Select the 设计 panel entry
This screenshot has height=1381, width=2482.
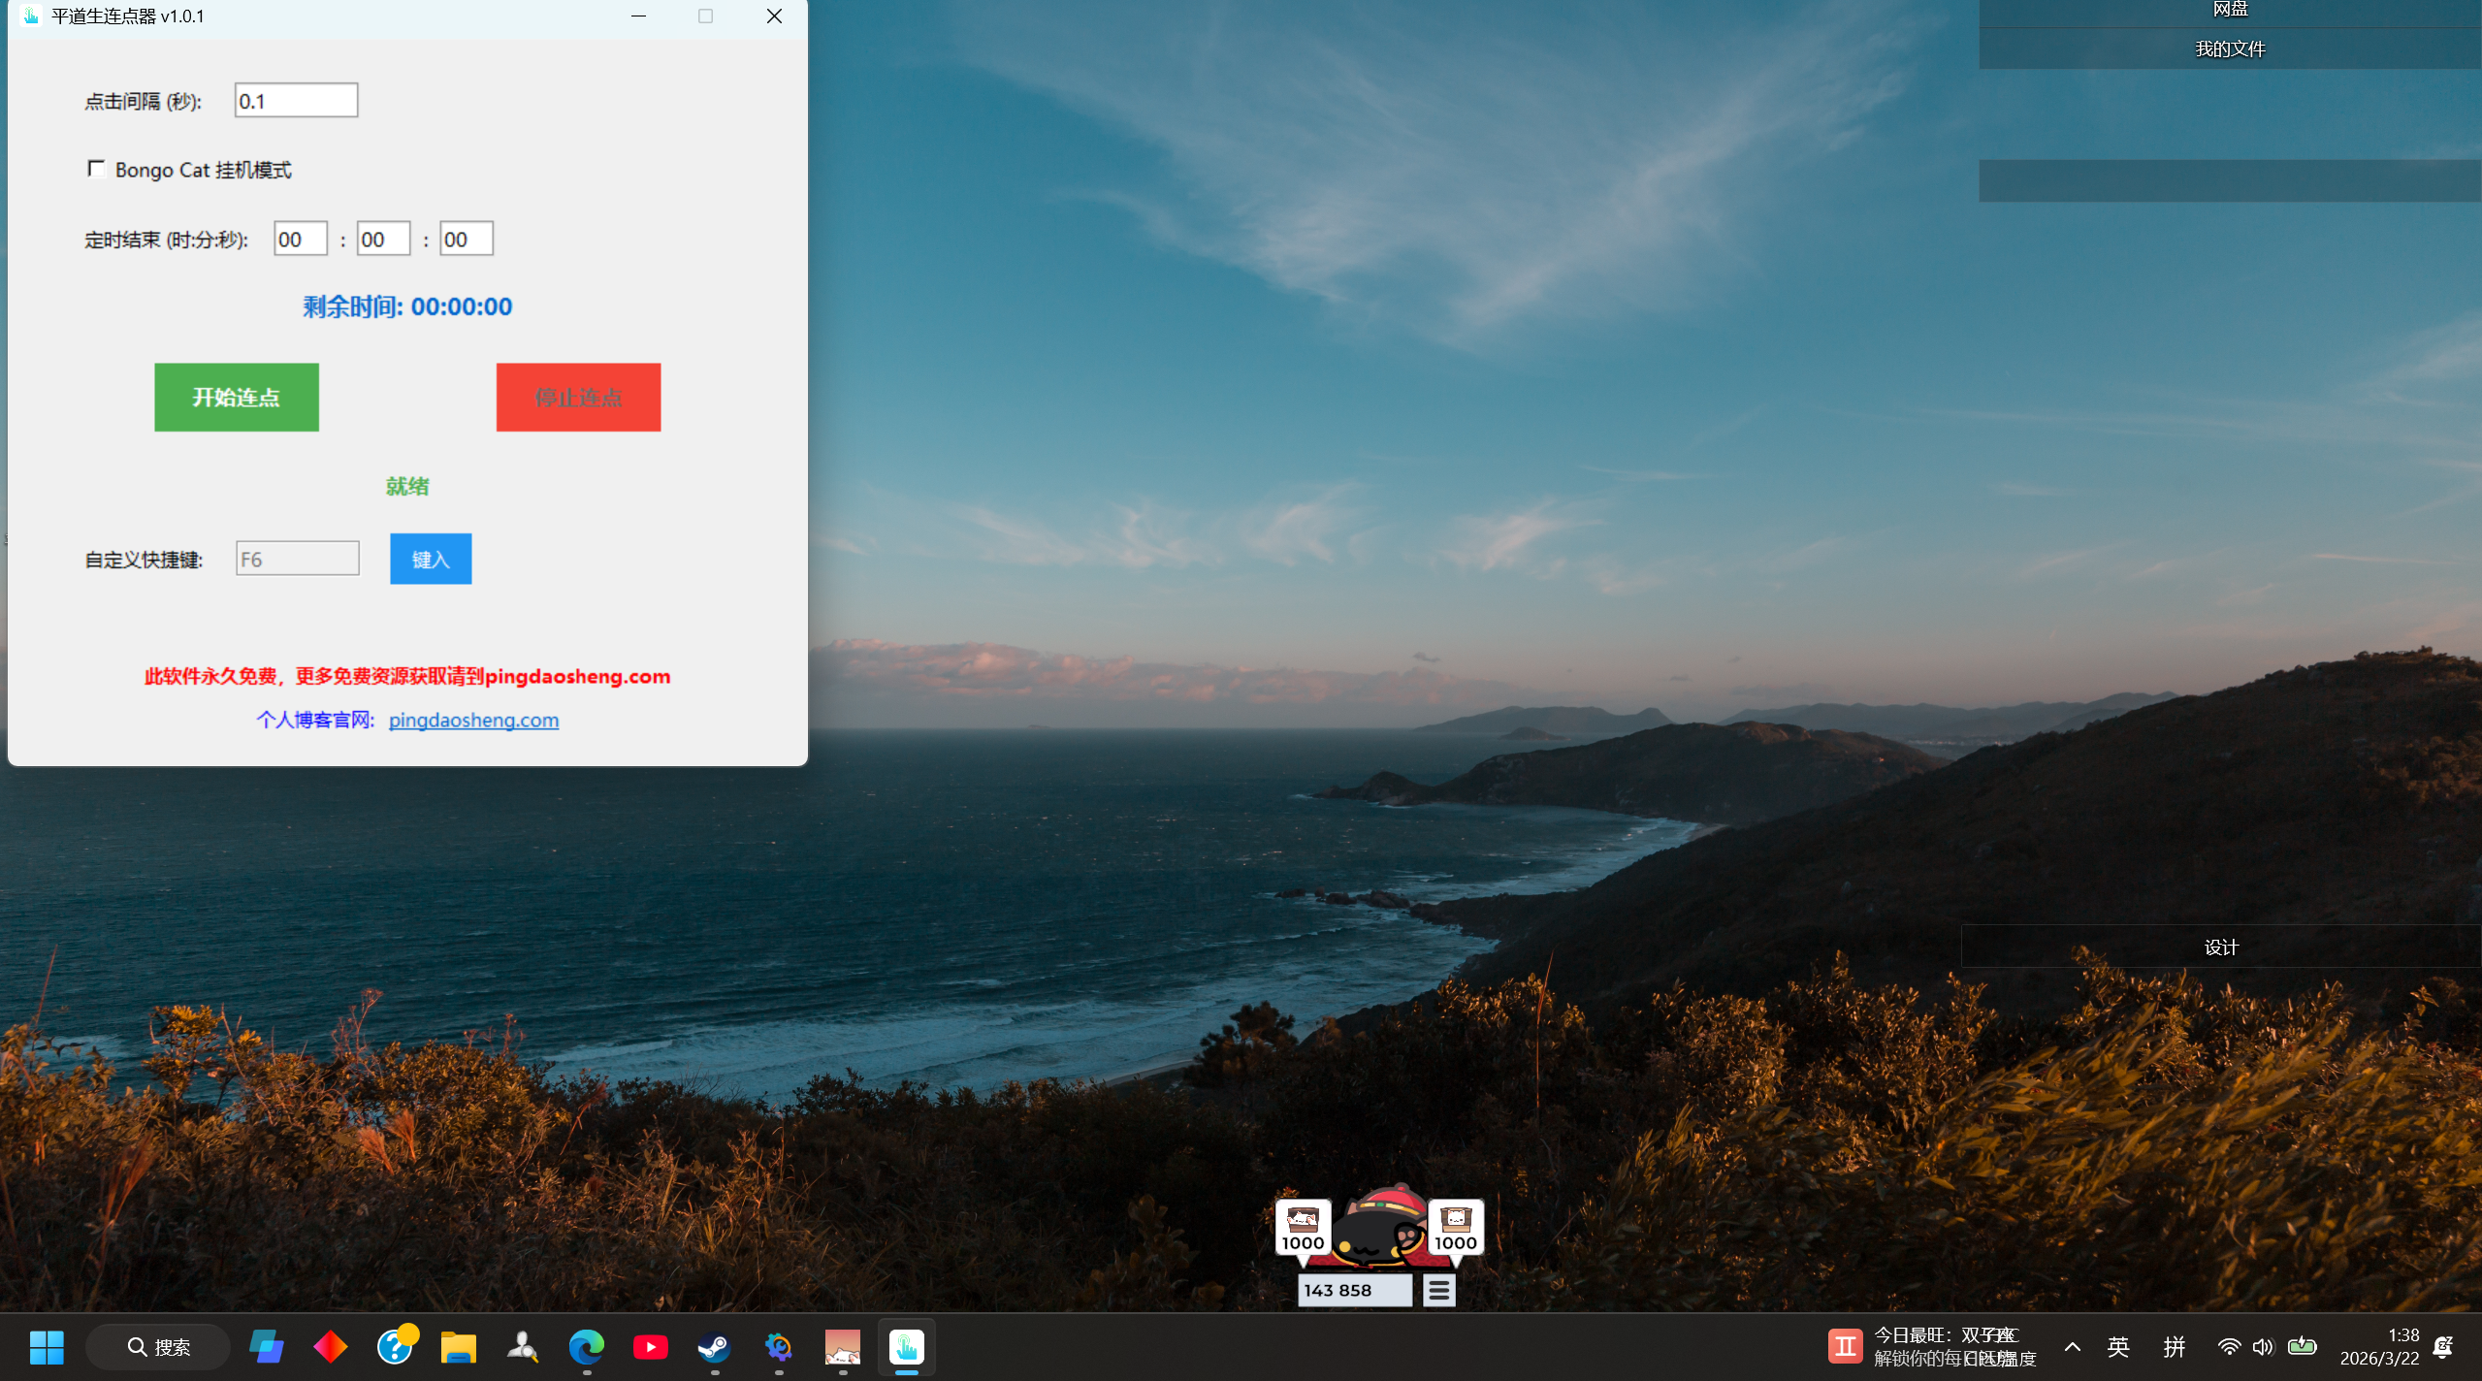[2220, 947]
